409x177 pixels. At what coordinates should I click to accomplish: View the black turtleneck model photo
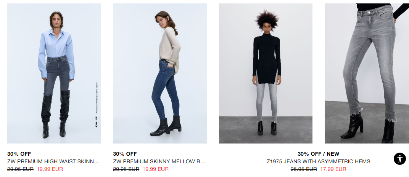266,73
